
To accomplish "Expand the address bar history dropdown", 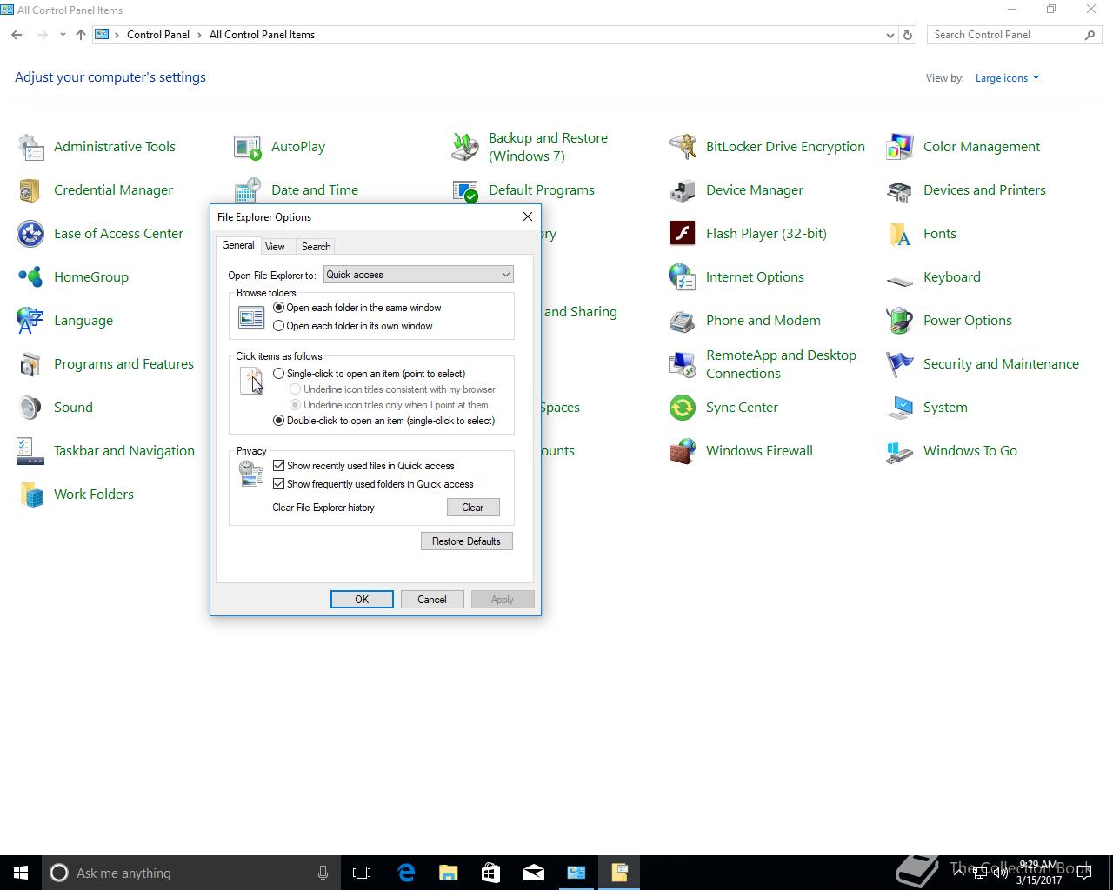I will [890, 36].
